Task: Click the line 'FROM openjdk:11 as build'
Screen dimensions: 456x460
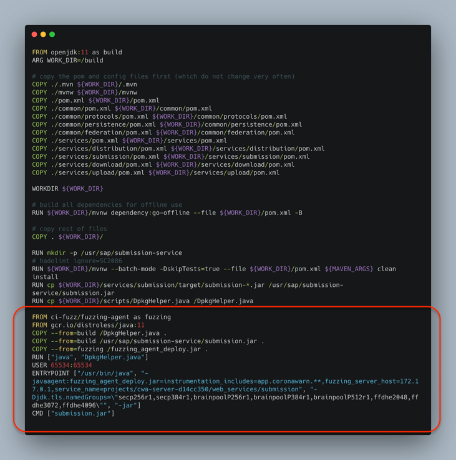Action: click(77, 52)
